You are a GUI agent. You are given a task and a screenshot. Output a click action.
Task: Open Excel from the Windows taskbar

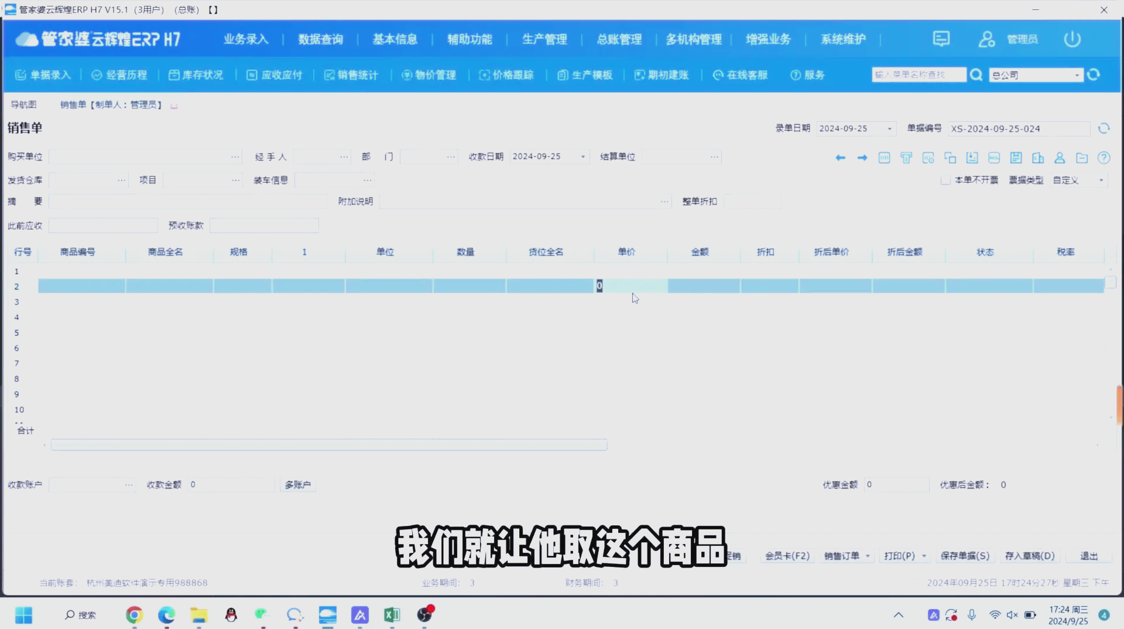click(392, 615)
